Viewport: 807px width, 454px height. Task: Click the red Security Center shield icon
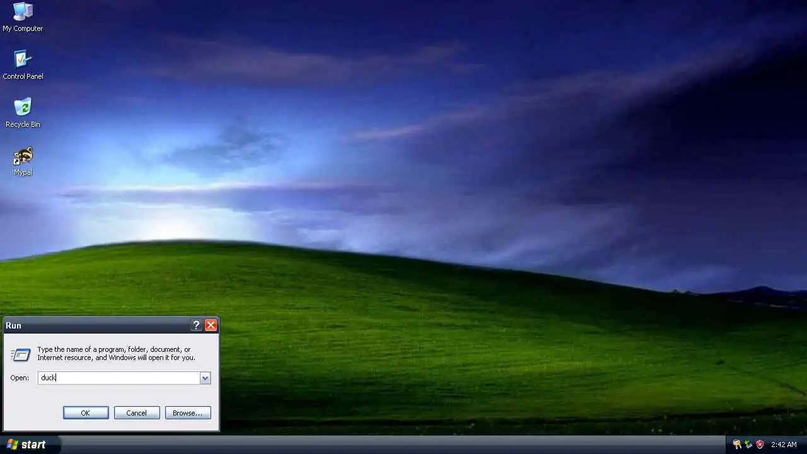point(760,445)
